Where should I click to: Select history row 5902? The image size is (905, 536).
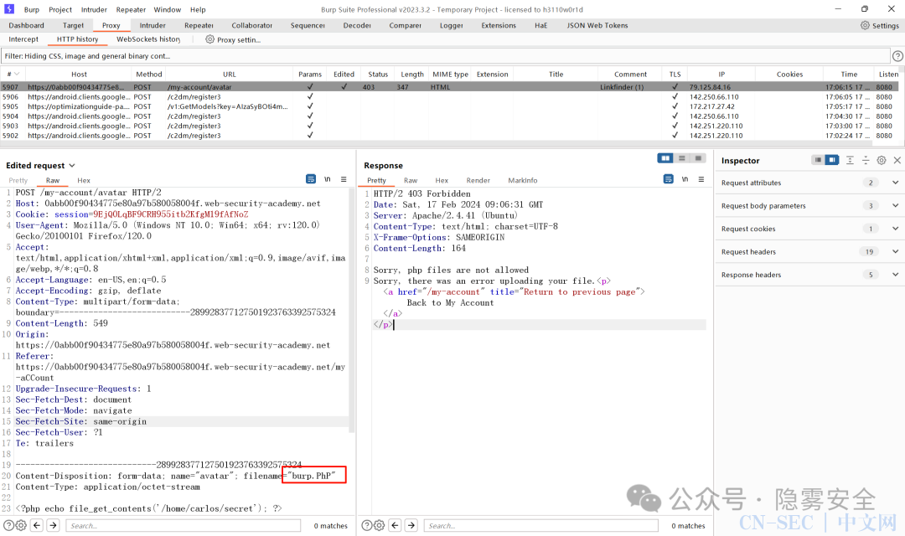(x=451, y=136)
